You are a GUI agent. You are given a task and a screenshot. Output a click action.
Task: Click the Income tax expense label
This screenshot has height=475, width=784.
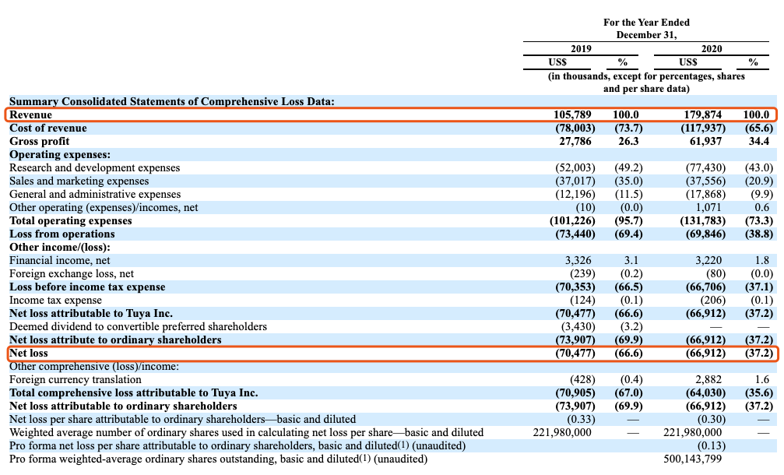tap(55, 300)
